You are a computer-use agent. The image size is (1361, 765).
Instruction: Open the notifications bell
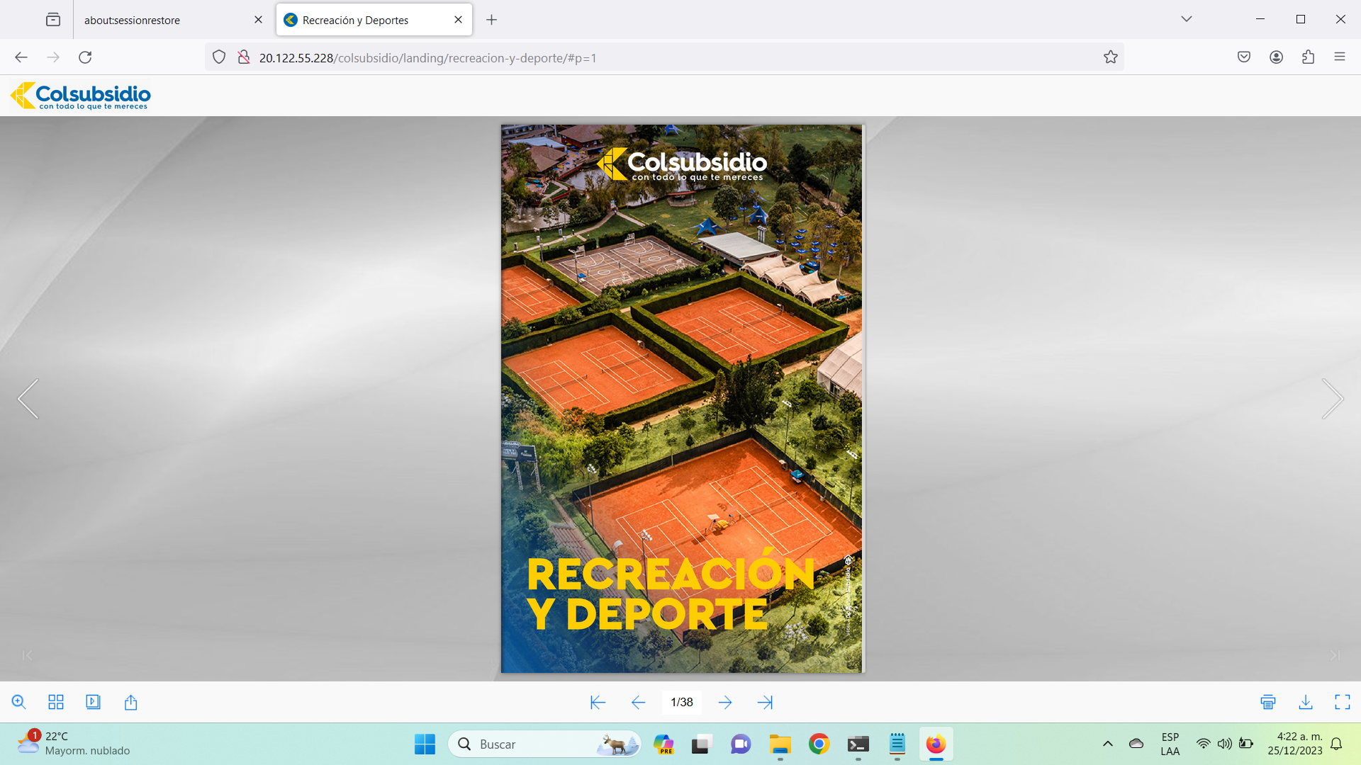tap(1336, 744)
